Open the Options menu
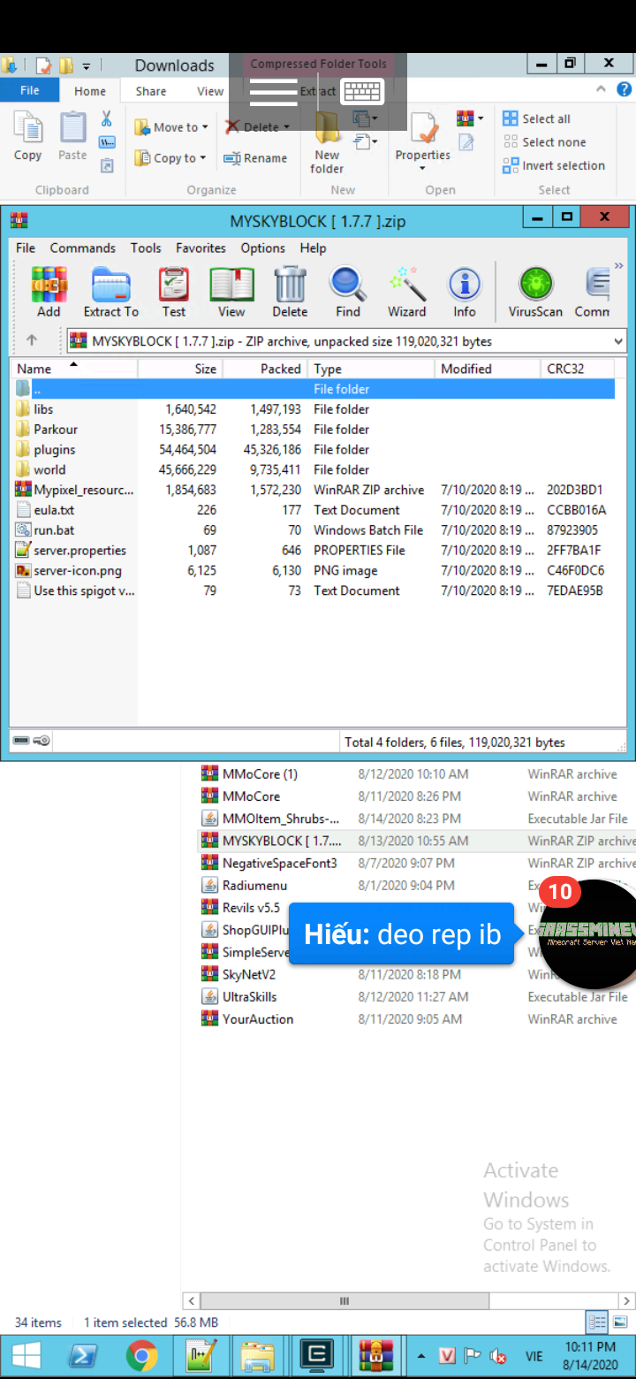 [263, 248]
